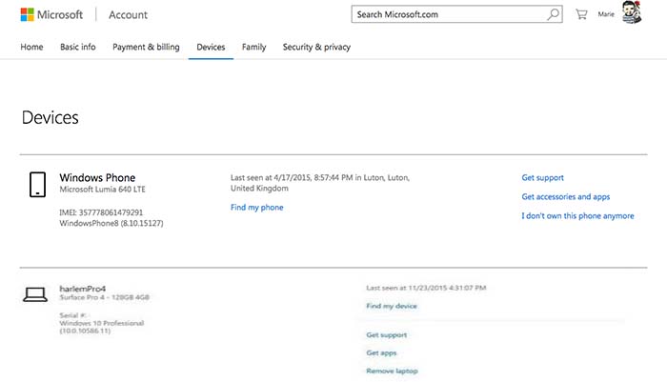Click the search magnifier icon

(x=553, y=14)
